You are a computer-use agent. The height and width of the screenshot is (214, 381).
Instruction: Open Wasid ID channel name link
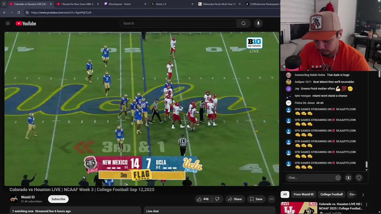pos(28,197)
